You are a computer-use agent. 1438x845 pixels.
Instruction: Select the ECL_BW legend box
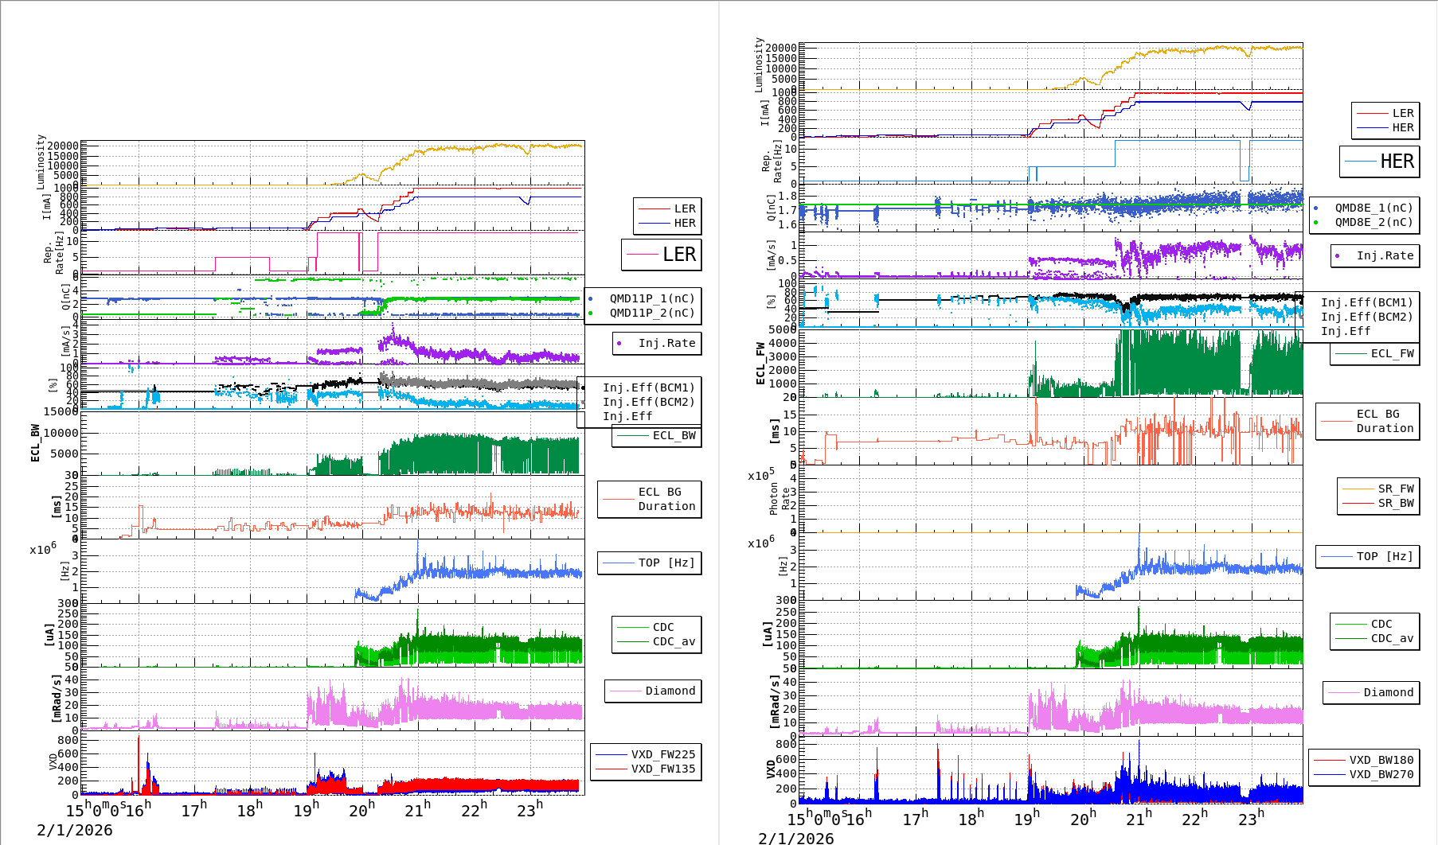[657, 435]
